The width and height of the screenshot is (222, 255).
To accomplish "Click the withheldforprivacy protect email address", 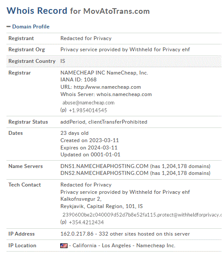I will tap(142, 215).
